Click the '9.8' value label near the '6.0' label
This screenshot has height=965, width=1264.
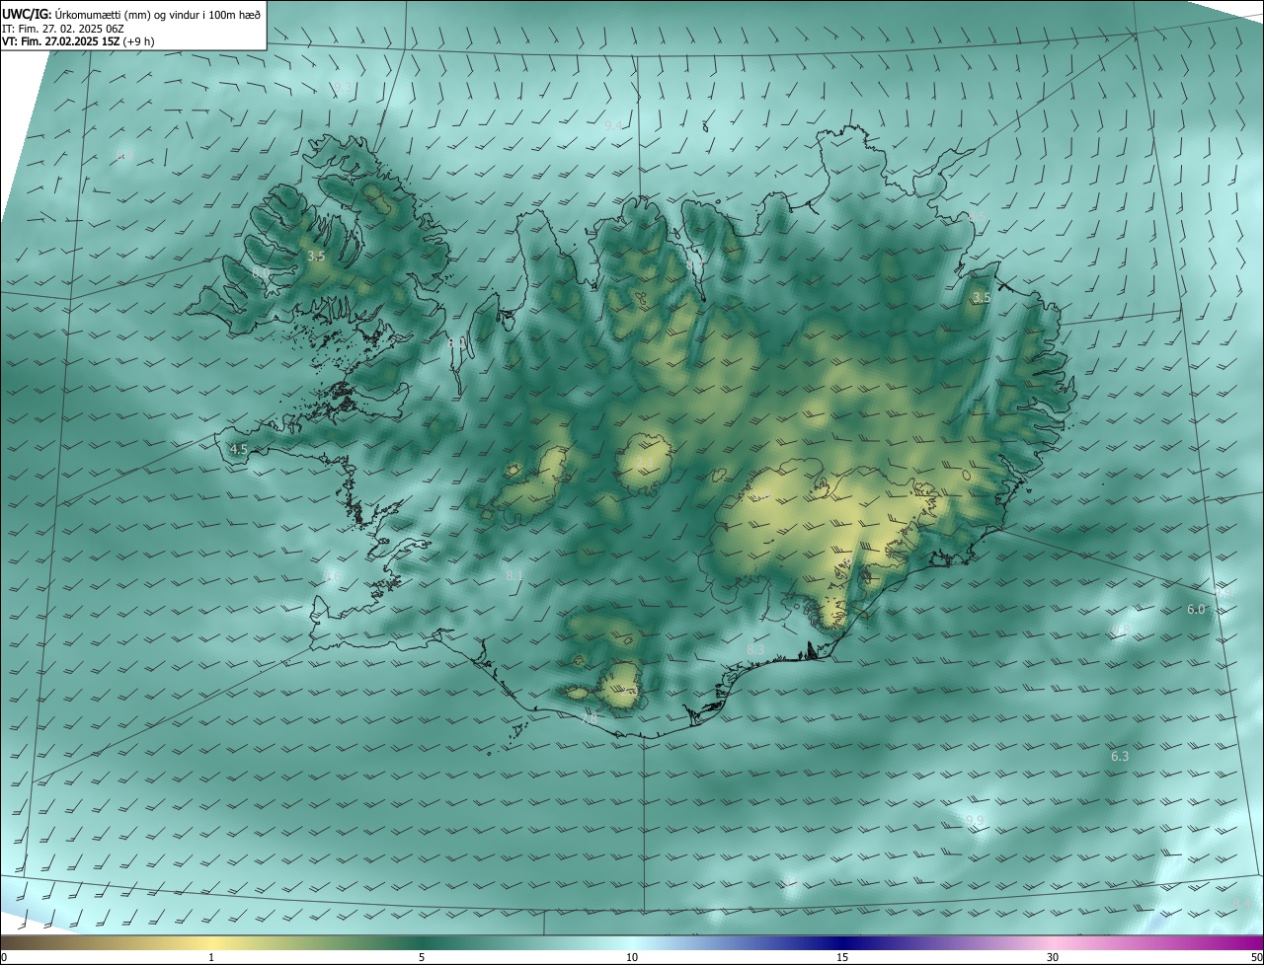click(x=1121, y=630)
